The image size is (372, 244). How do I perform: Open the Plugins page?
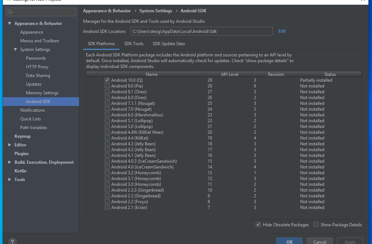point(21,154)
